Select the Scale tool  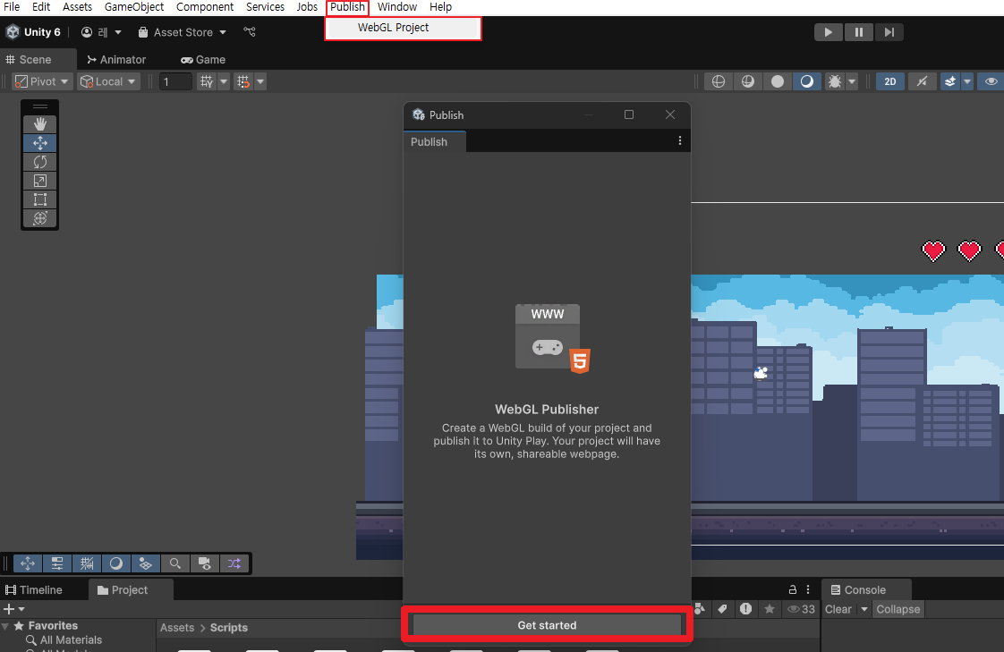point(39,181)
